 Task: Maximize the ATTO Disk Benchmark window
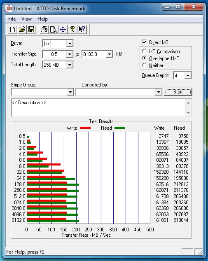pyautogui.click(x=178, y=7)
